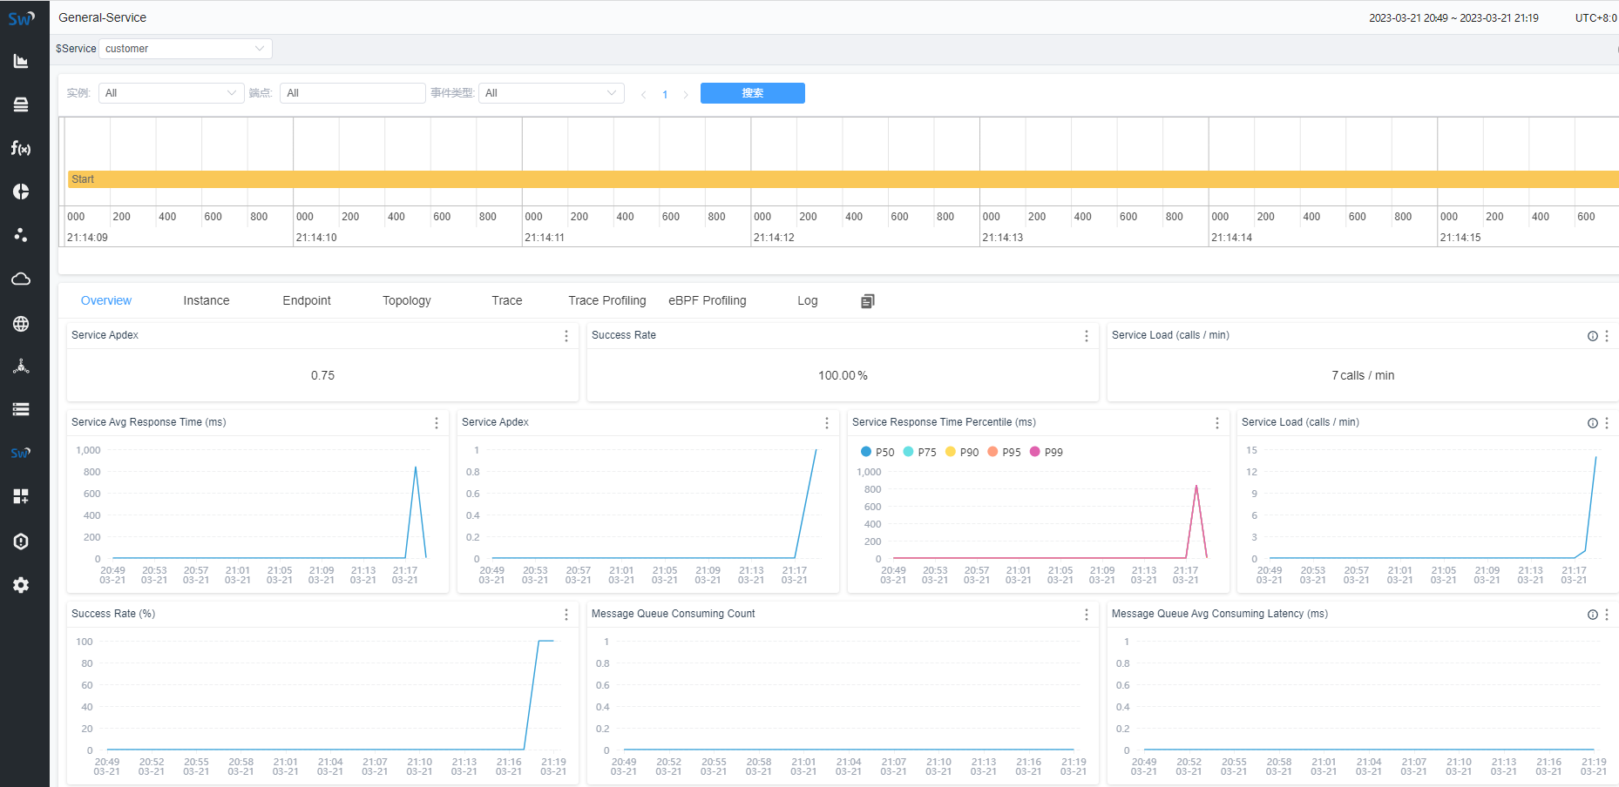Open menu of Service Avg Response Time chart

pyautogui.click(x=437, y=423)
